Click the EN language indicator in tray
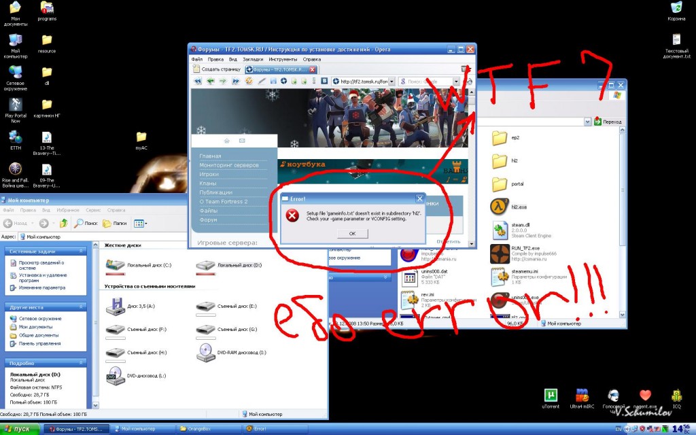The height and width of the screenshot is (435, 696). coord(619,430)
